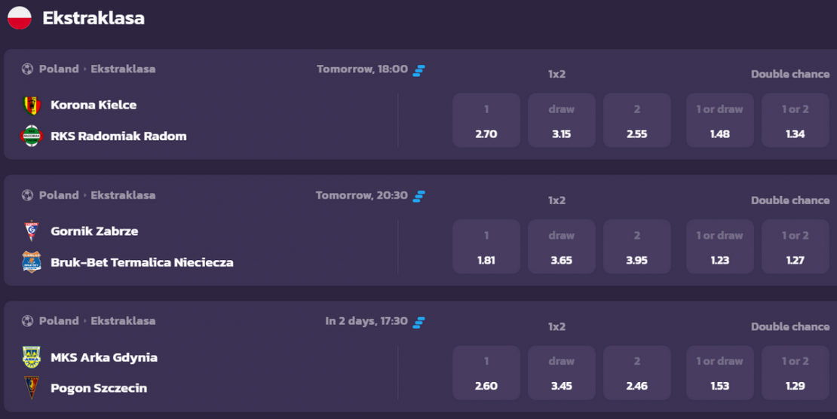837x419 pixels.
Task: Click the blue stats icon next to Tomorrow, 20:30
Action: pos(419,197)
